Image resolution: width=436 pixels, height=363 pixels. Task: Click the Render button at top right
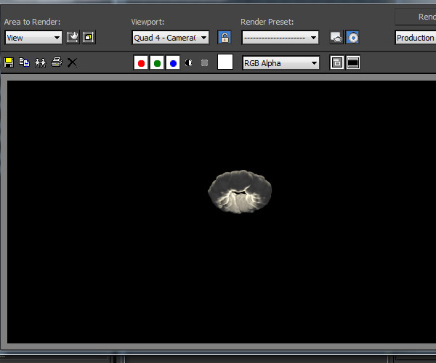tap(416, 17)
